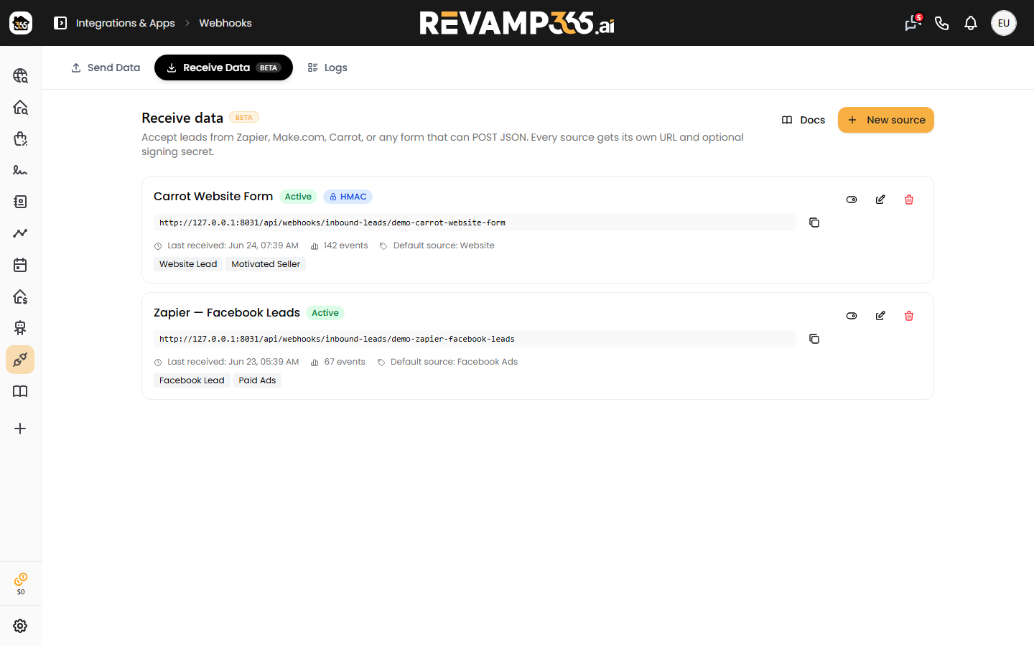Open the Docs link
This screenshot has width=1034, height=646.
(804, 120)
